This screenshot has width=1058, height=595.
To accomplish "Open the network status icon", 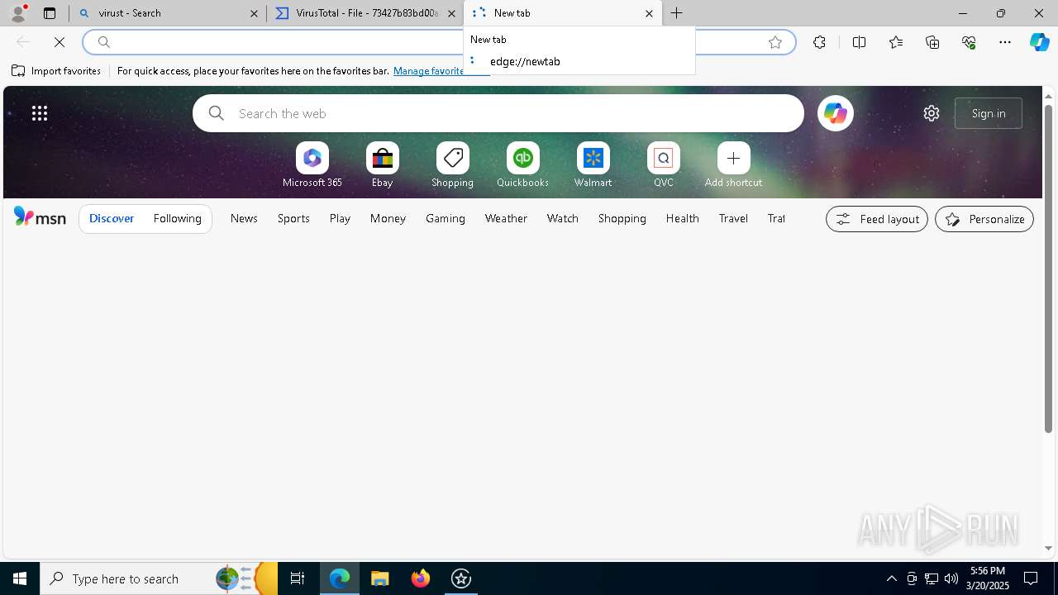I will (932, 578).
